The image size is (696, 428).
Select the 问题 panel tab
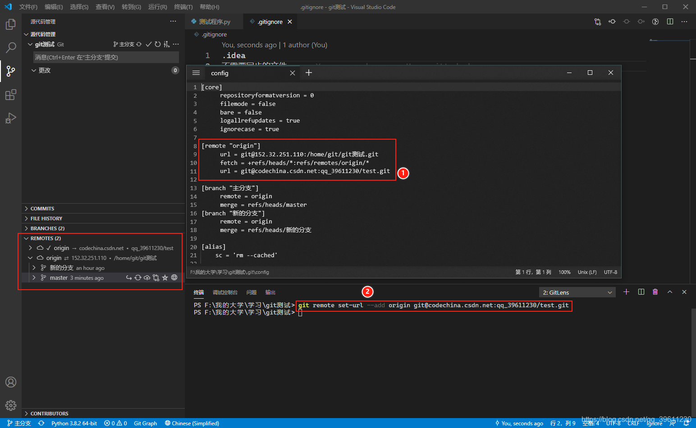[x=251, y=292]
